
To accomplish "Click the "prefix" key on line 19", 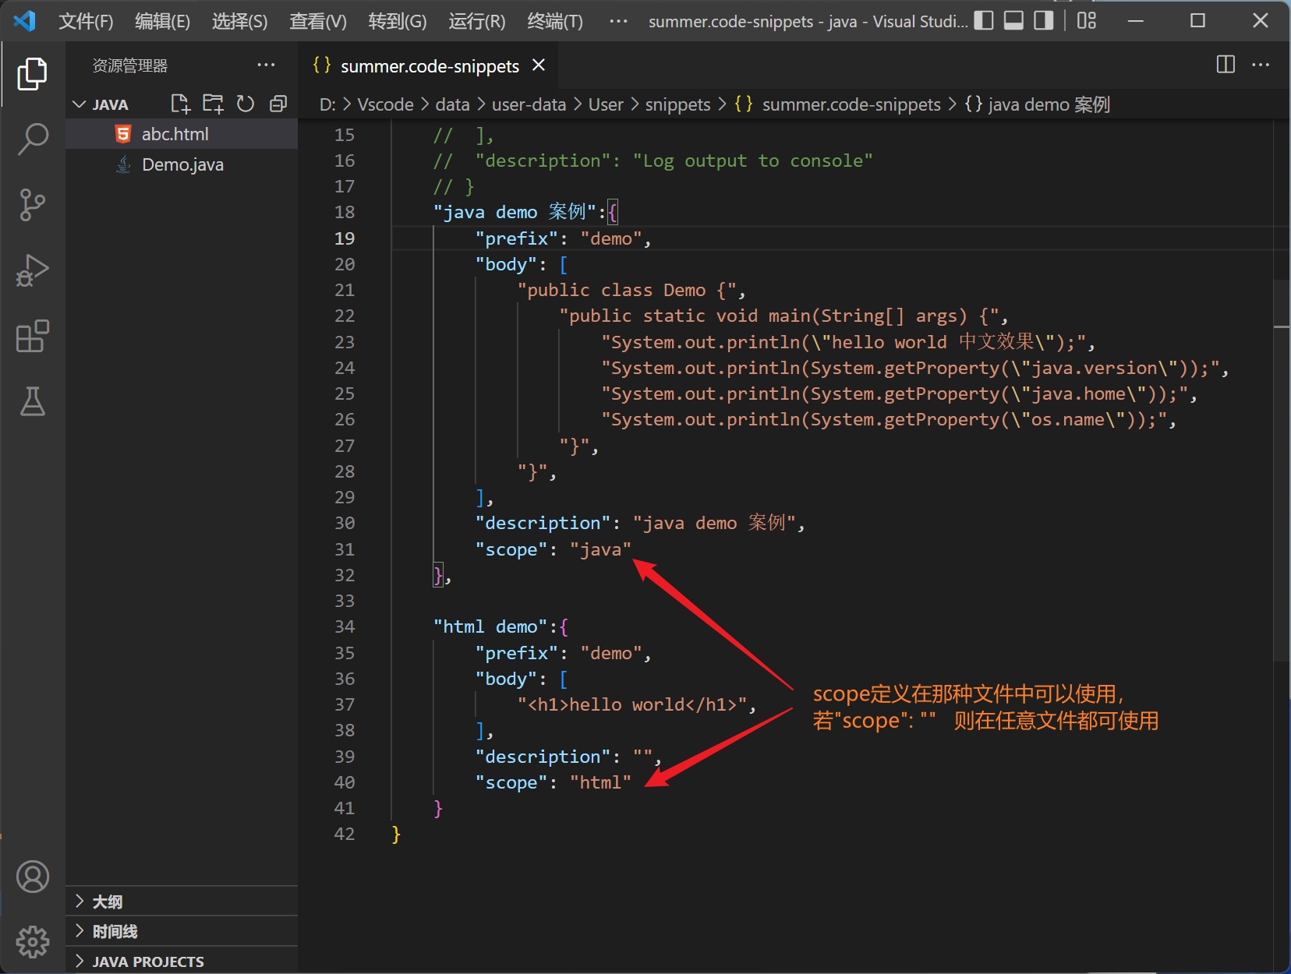I will 516,238.
